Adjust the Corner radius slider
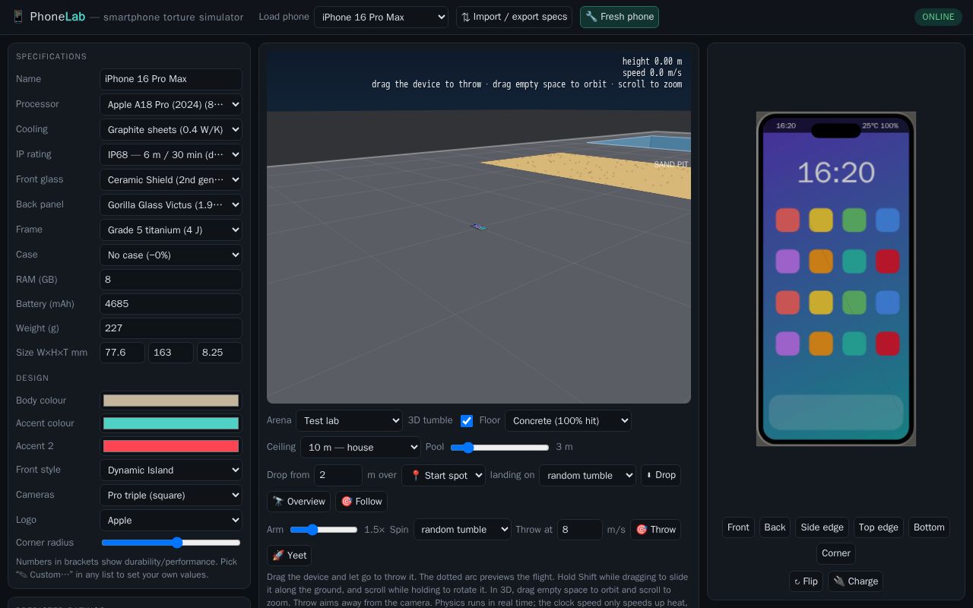 tap(171, 543)
